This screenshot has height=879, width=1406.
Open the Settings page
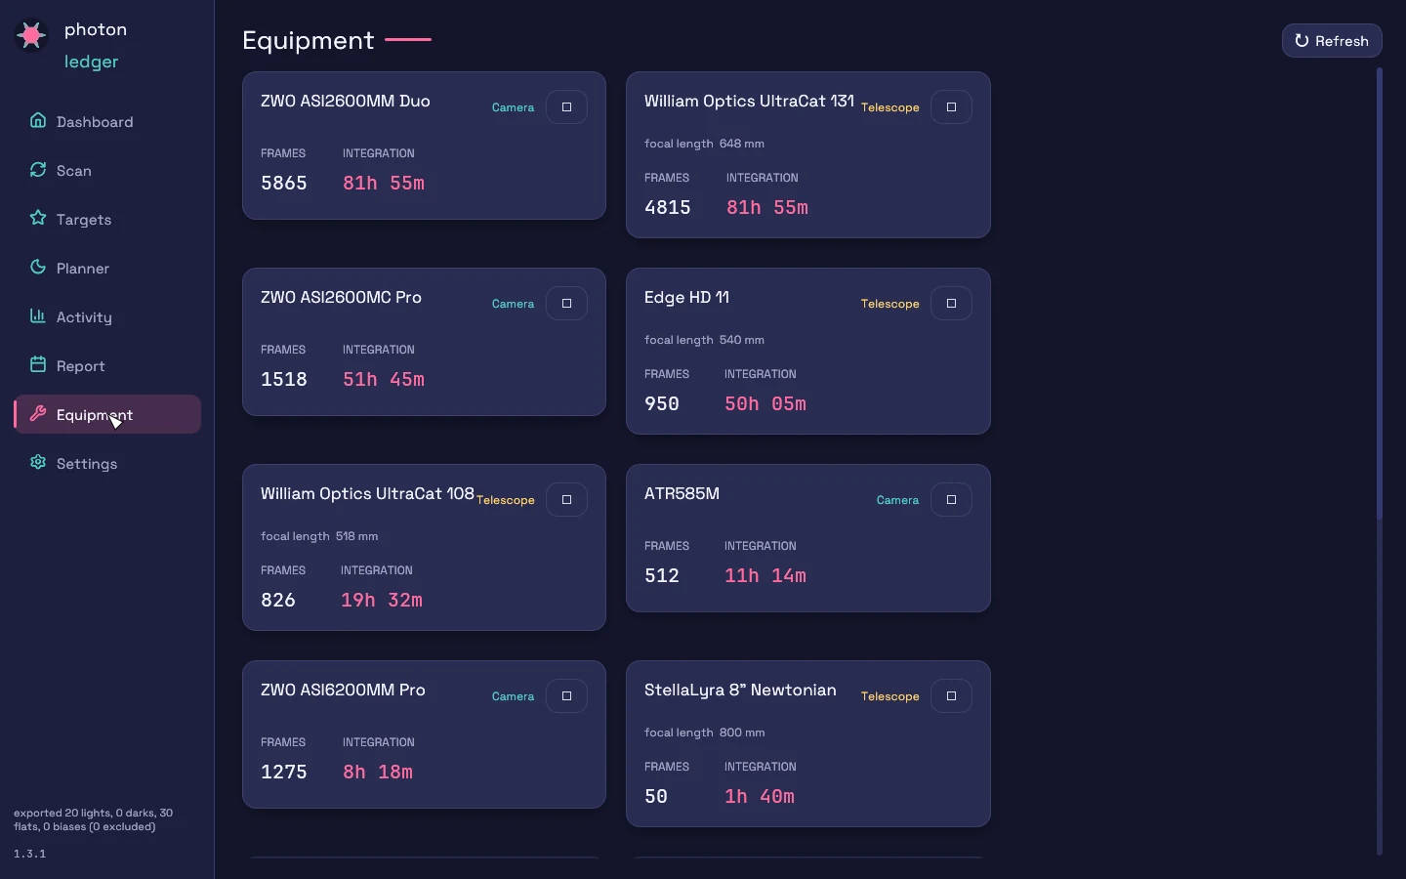(107, 463)
